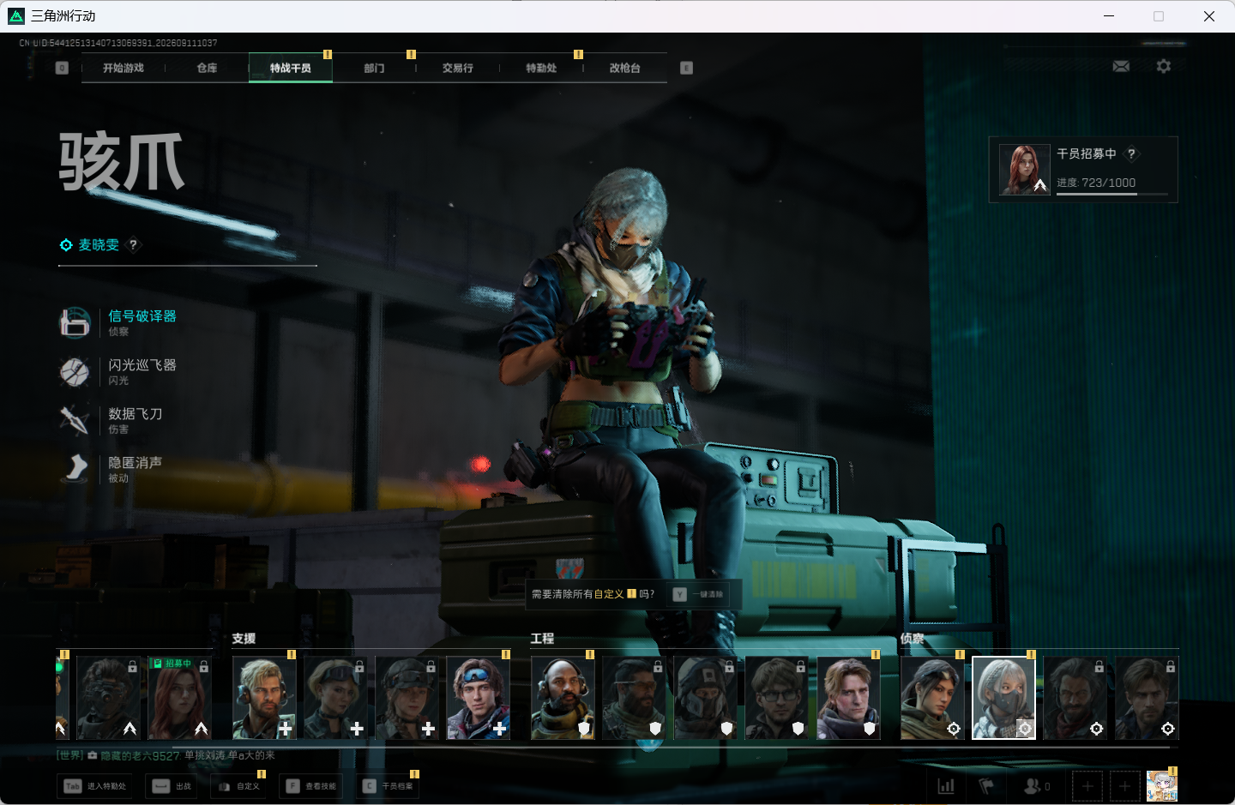Screen dimensions: 1235x805
Task: Open the 干员档案 operator file button
Action: pos(389,786)
